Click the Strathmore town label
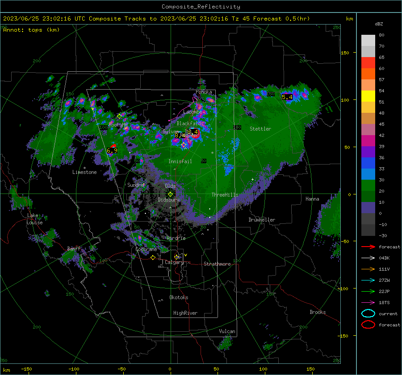Image resolution: width=402 pixels, height=375 pixels. tap(217, 264)
